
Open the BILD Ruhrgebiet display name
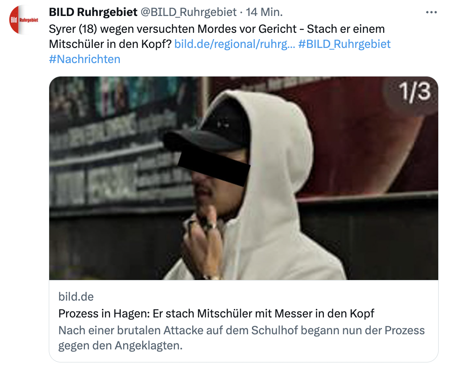tap(93, 12)
